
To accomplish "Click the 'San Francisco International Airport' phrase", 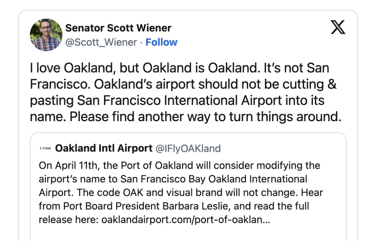I will pos(179,100).
